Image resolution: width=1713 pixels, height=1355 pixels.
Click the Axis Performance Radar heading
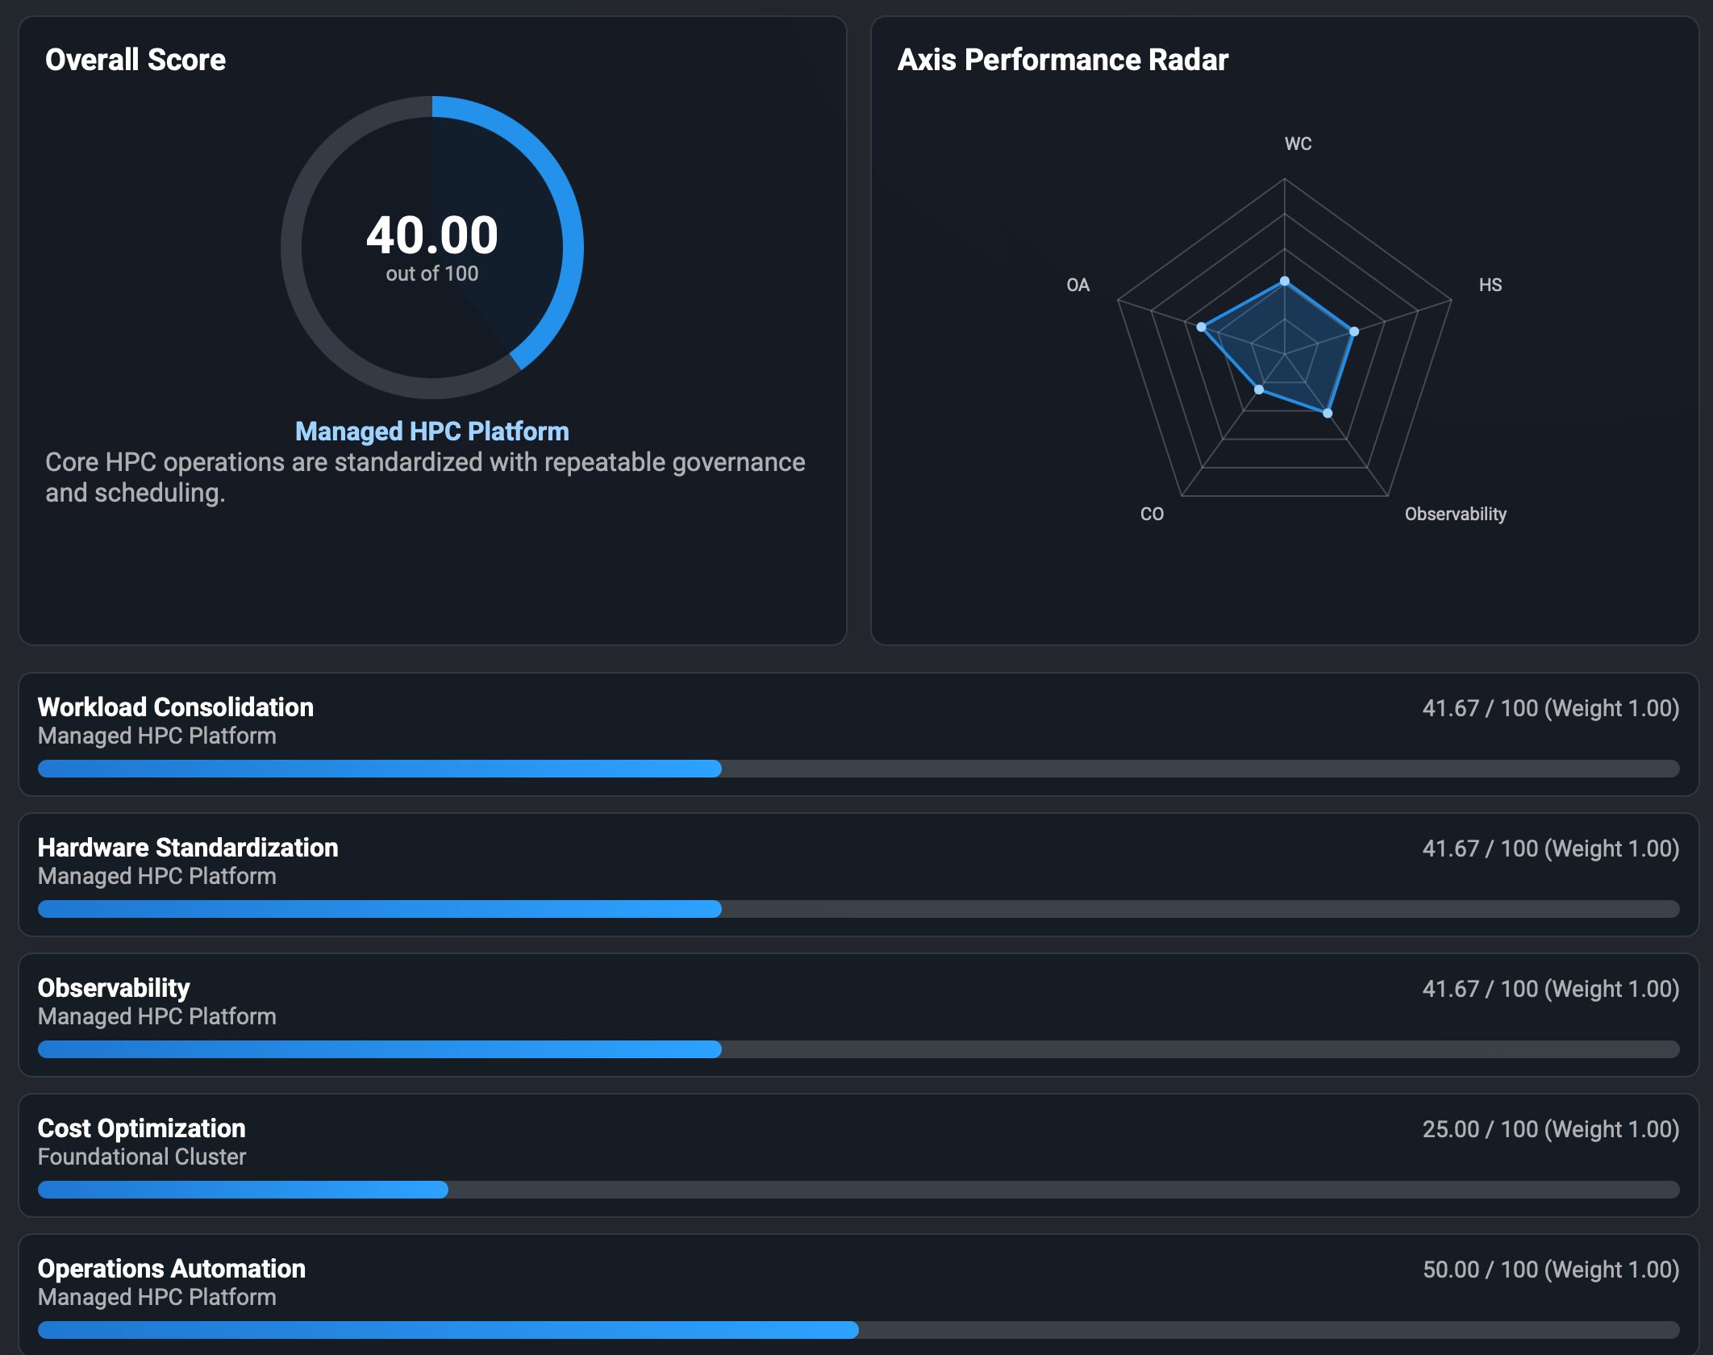[1062, 60]
